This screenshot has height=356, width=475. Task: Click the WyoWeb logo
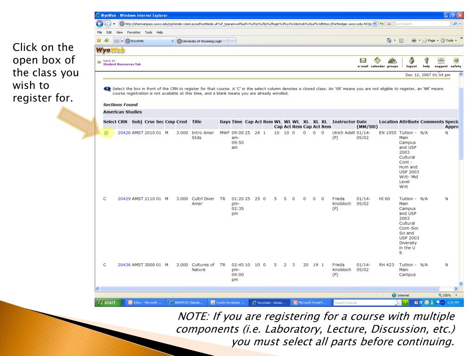110,50
